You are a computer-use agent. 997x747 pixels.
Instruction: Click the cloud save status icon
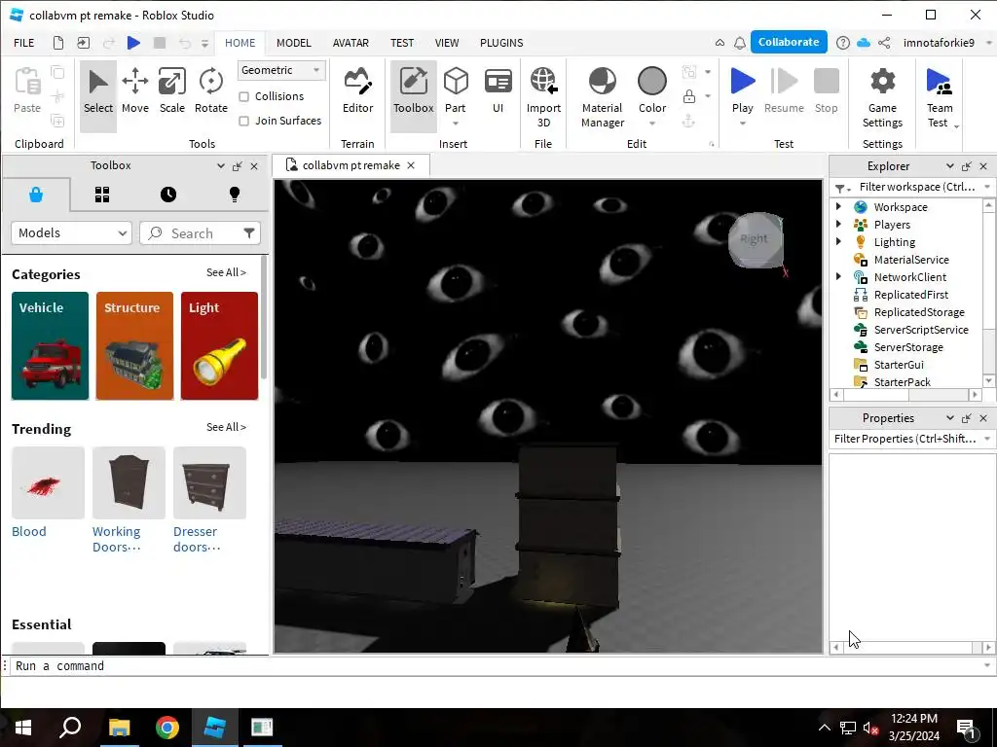864,43
